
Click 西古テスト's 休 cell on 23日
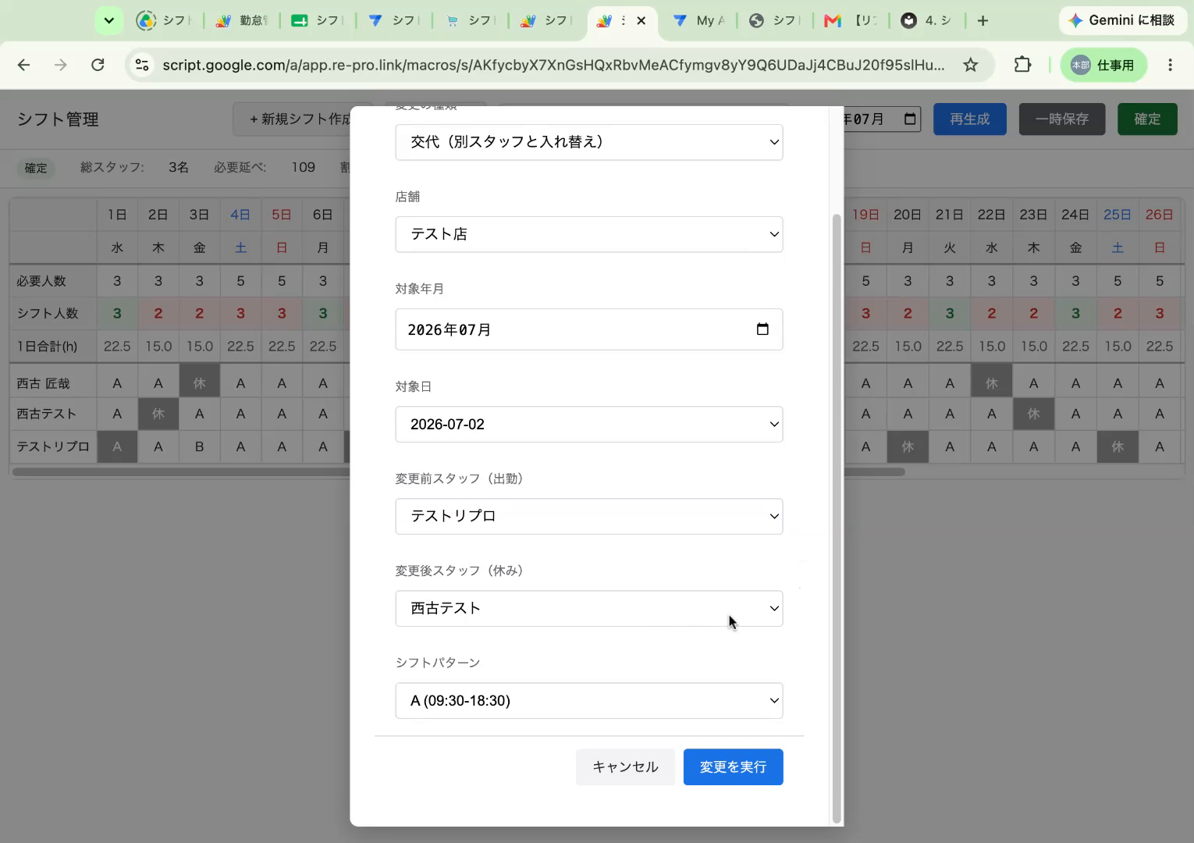[1033, 414]
